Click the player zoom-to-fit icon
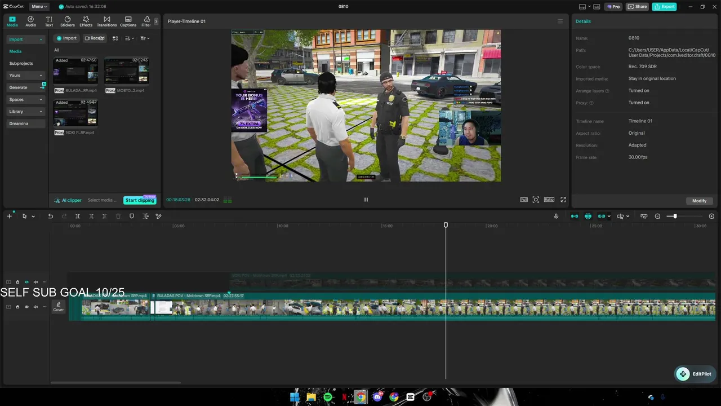 (x=536, y=200)
